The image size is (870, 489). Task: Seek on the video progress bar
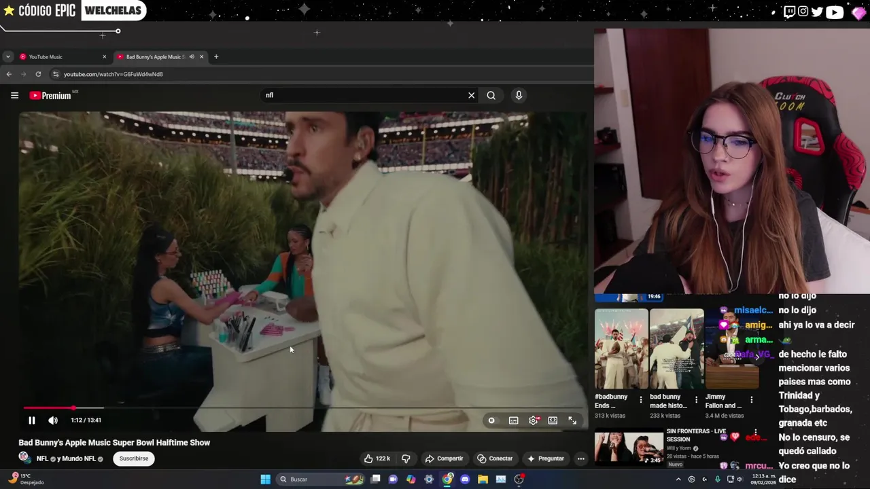(x=303, y=407)
